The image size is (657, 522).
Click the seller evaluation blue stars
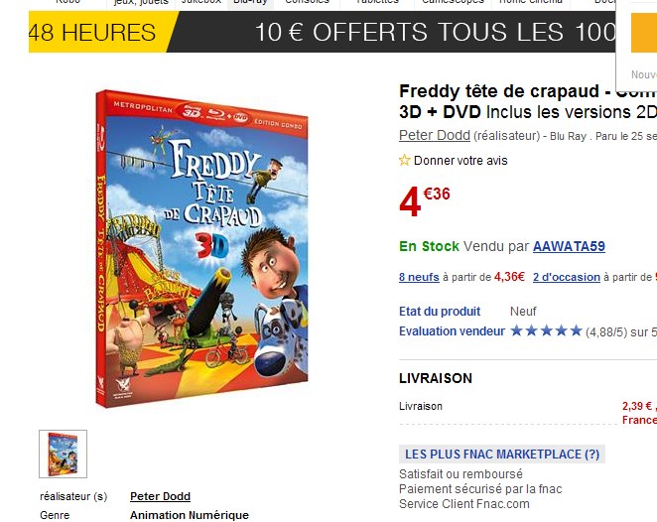546,330
